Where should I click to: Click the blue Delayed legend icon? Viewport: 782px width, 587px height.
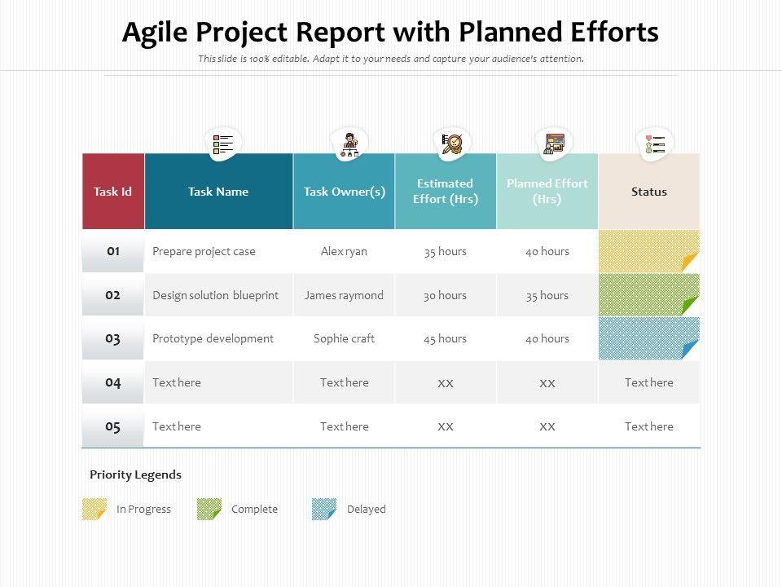pyautogui.click(x=324, y=510)
